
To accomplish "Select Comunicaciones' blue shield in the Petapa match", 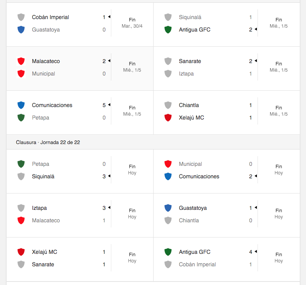I will 21,105.
